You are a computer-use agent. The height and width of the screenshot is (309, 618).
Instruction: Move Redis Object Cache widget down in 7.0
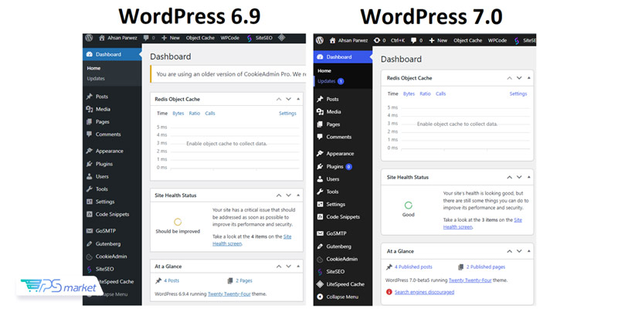(519, 78)
